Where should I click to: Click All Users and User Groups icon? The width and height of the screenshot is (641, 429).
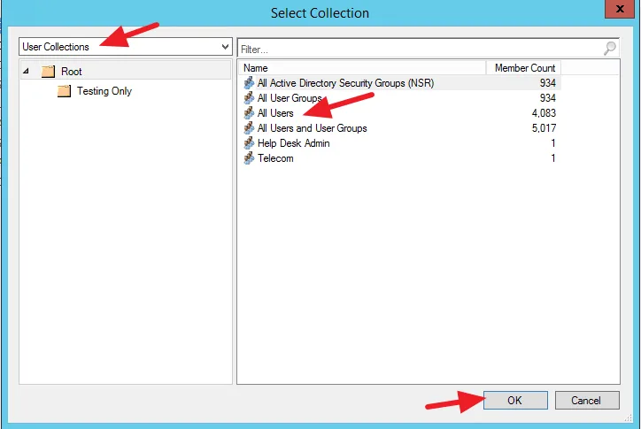pyautogui.click(x=249, y=128)
